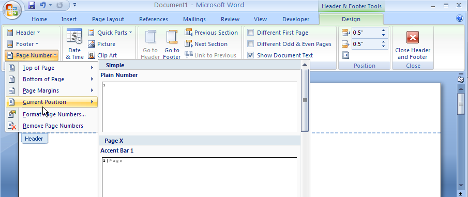This screenshot has height=197, width=468.
Task: Open the Page Layout tab
Action: [108, 19]
